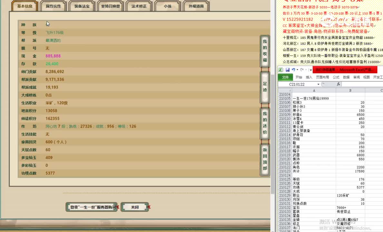383x232 pixels.
Task: Switch to the 开始 ribbon tab
Action: click(x=299, y=77)
